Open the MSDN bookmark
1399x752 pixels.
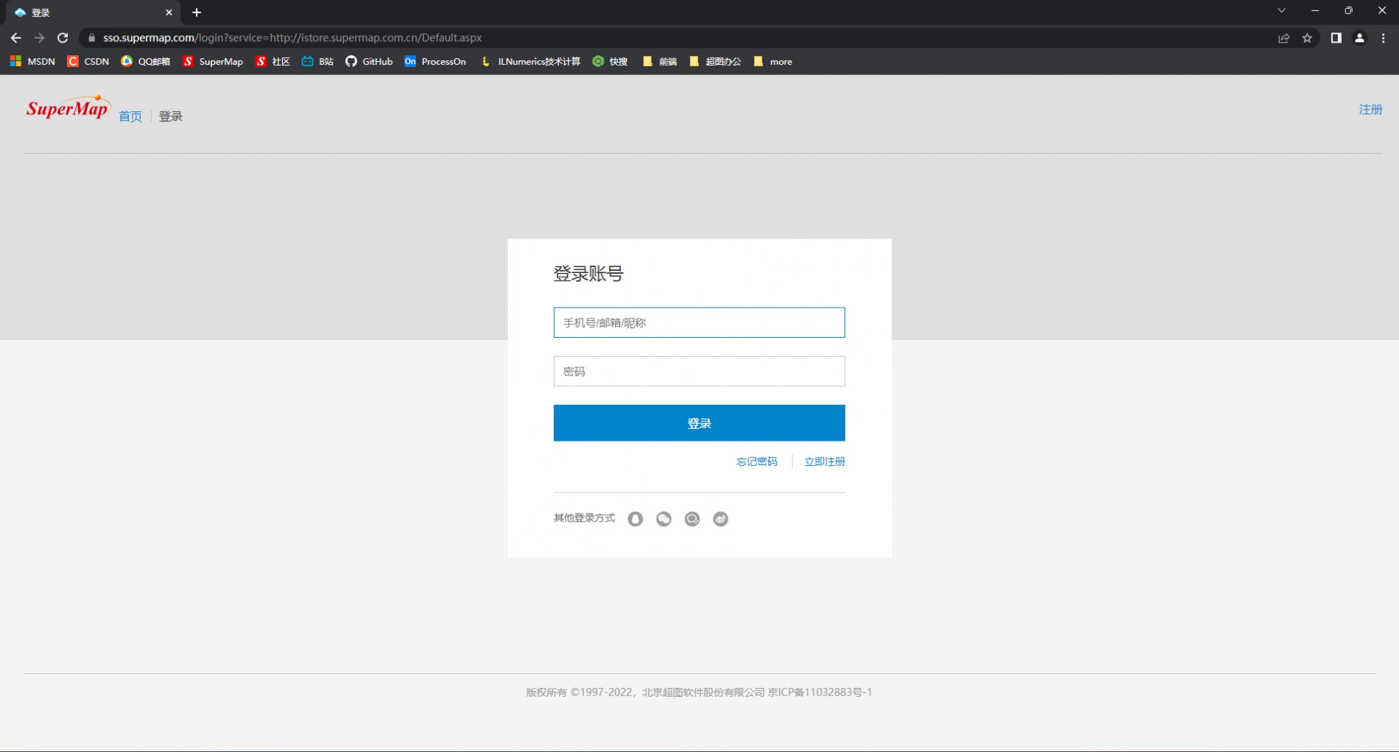coord(32,62)
